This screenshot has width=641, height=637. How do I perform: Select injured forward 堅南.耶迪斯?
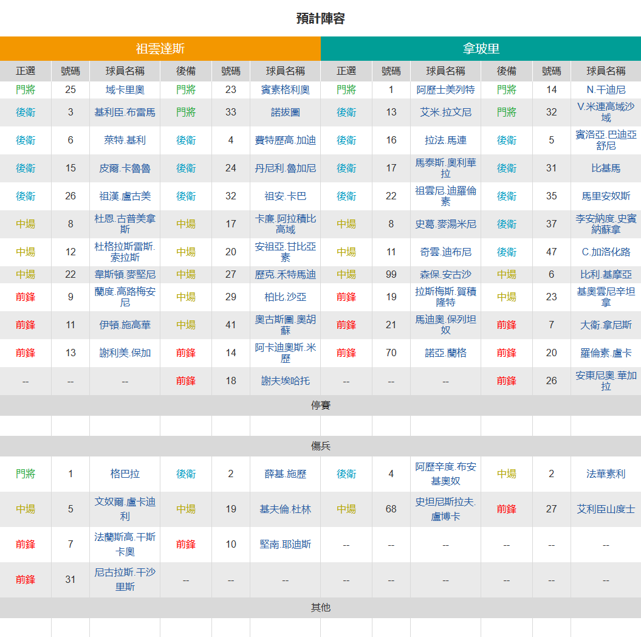(x=286, y=544)
